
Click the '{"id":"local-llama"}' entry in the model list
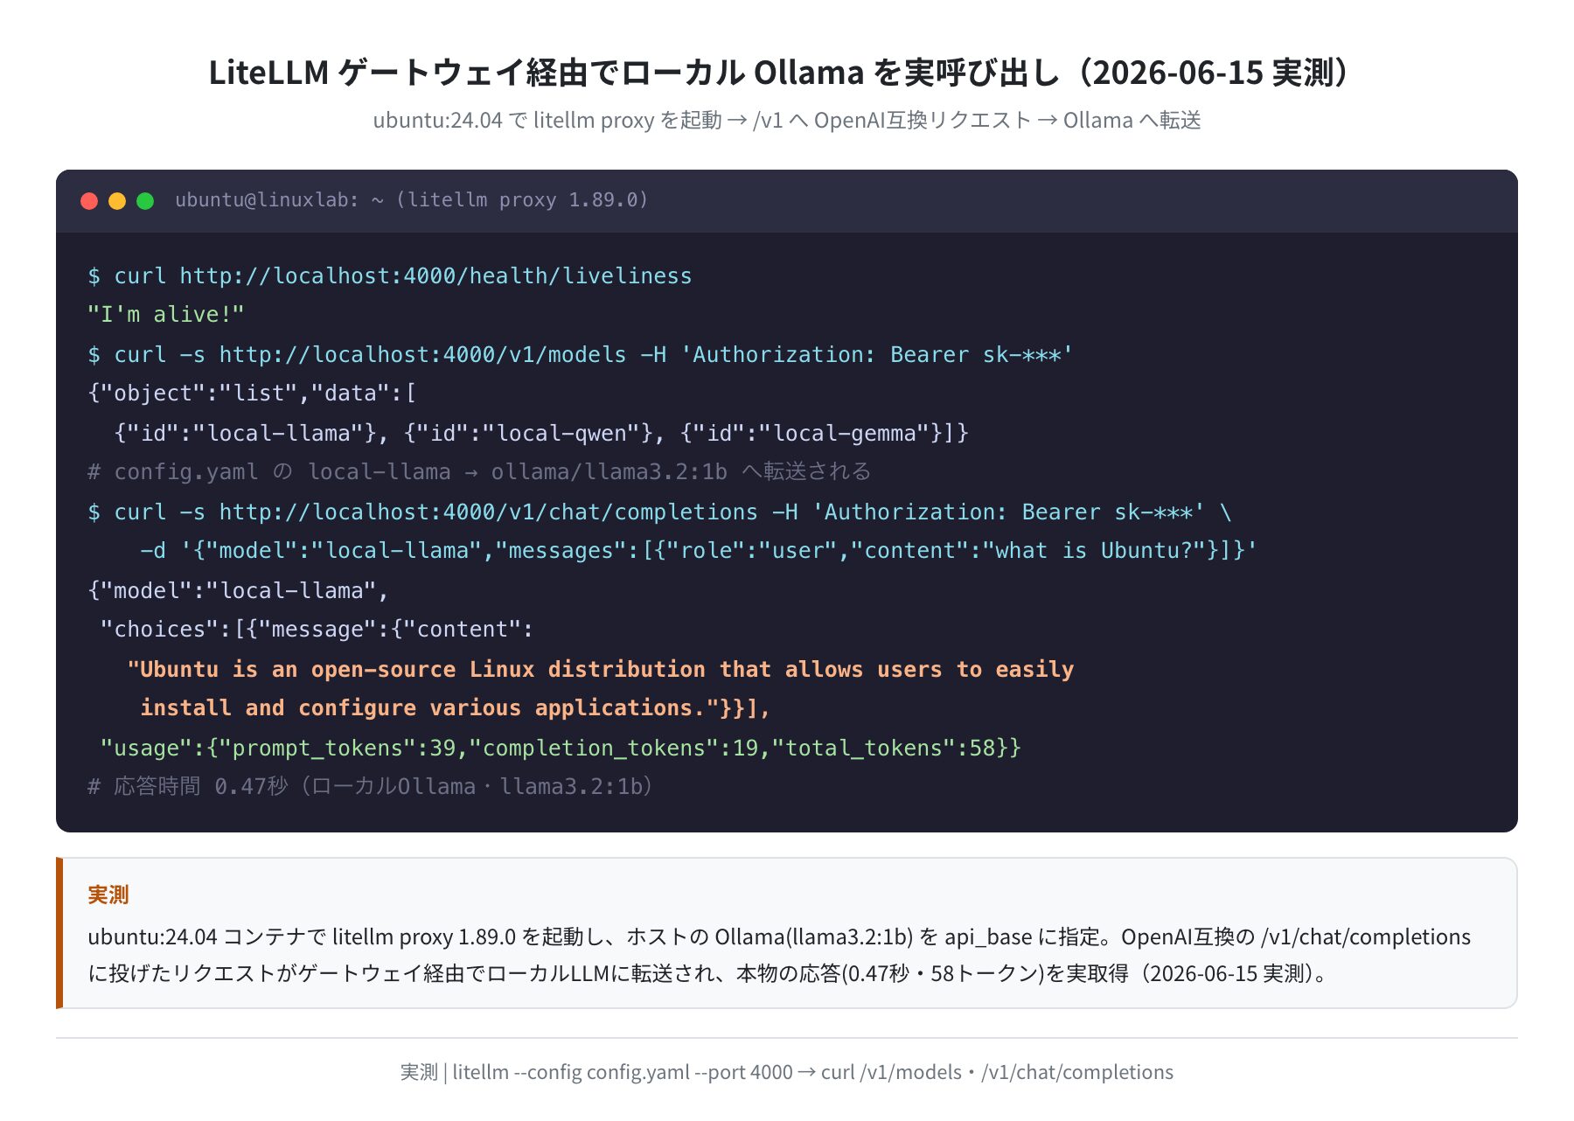[246, 434]
